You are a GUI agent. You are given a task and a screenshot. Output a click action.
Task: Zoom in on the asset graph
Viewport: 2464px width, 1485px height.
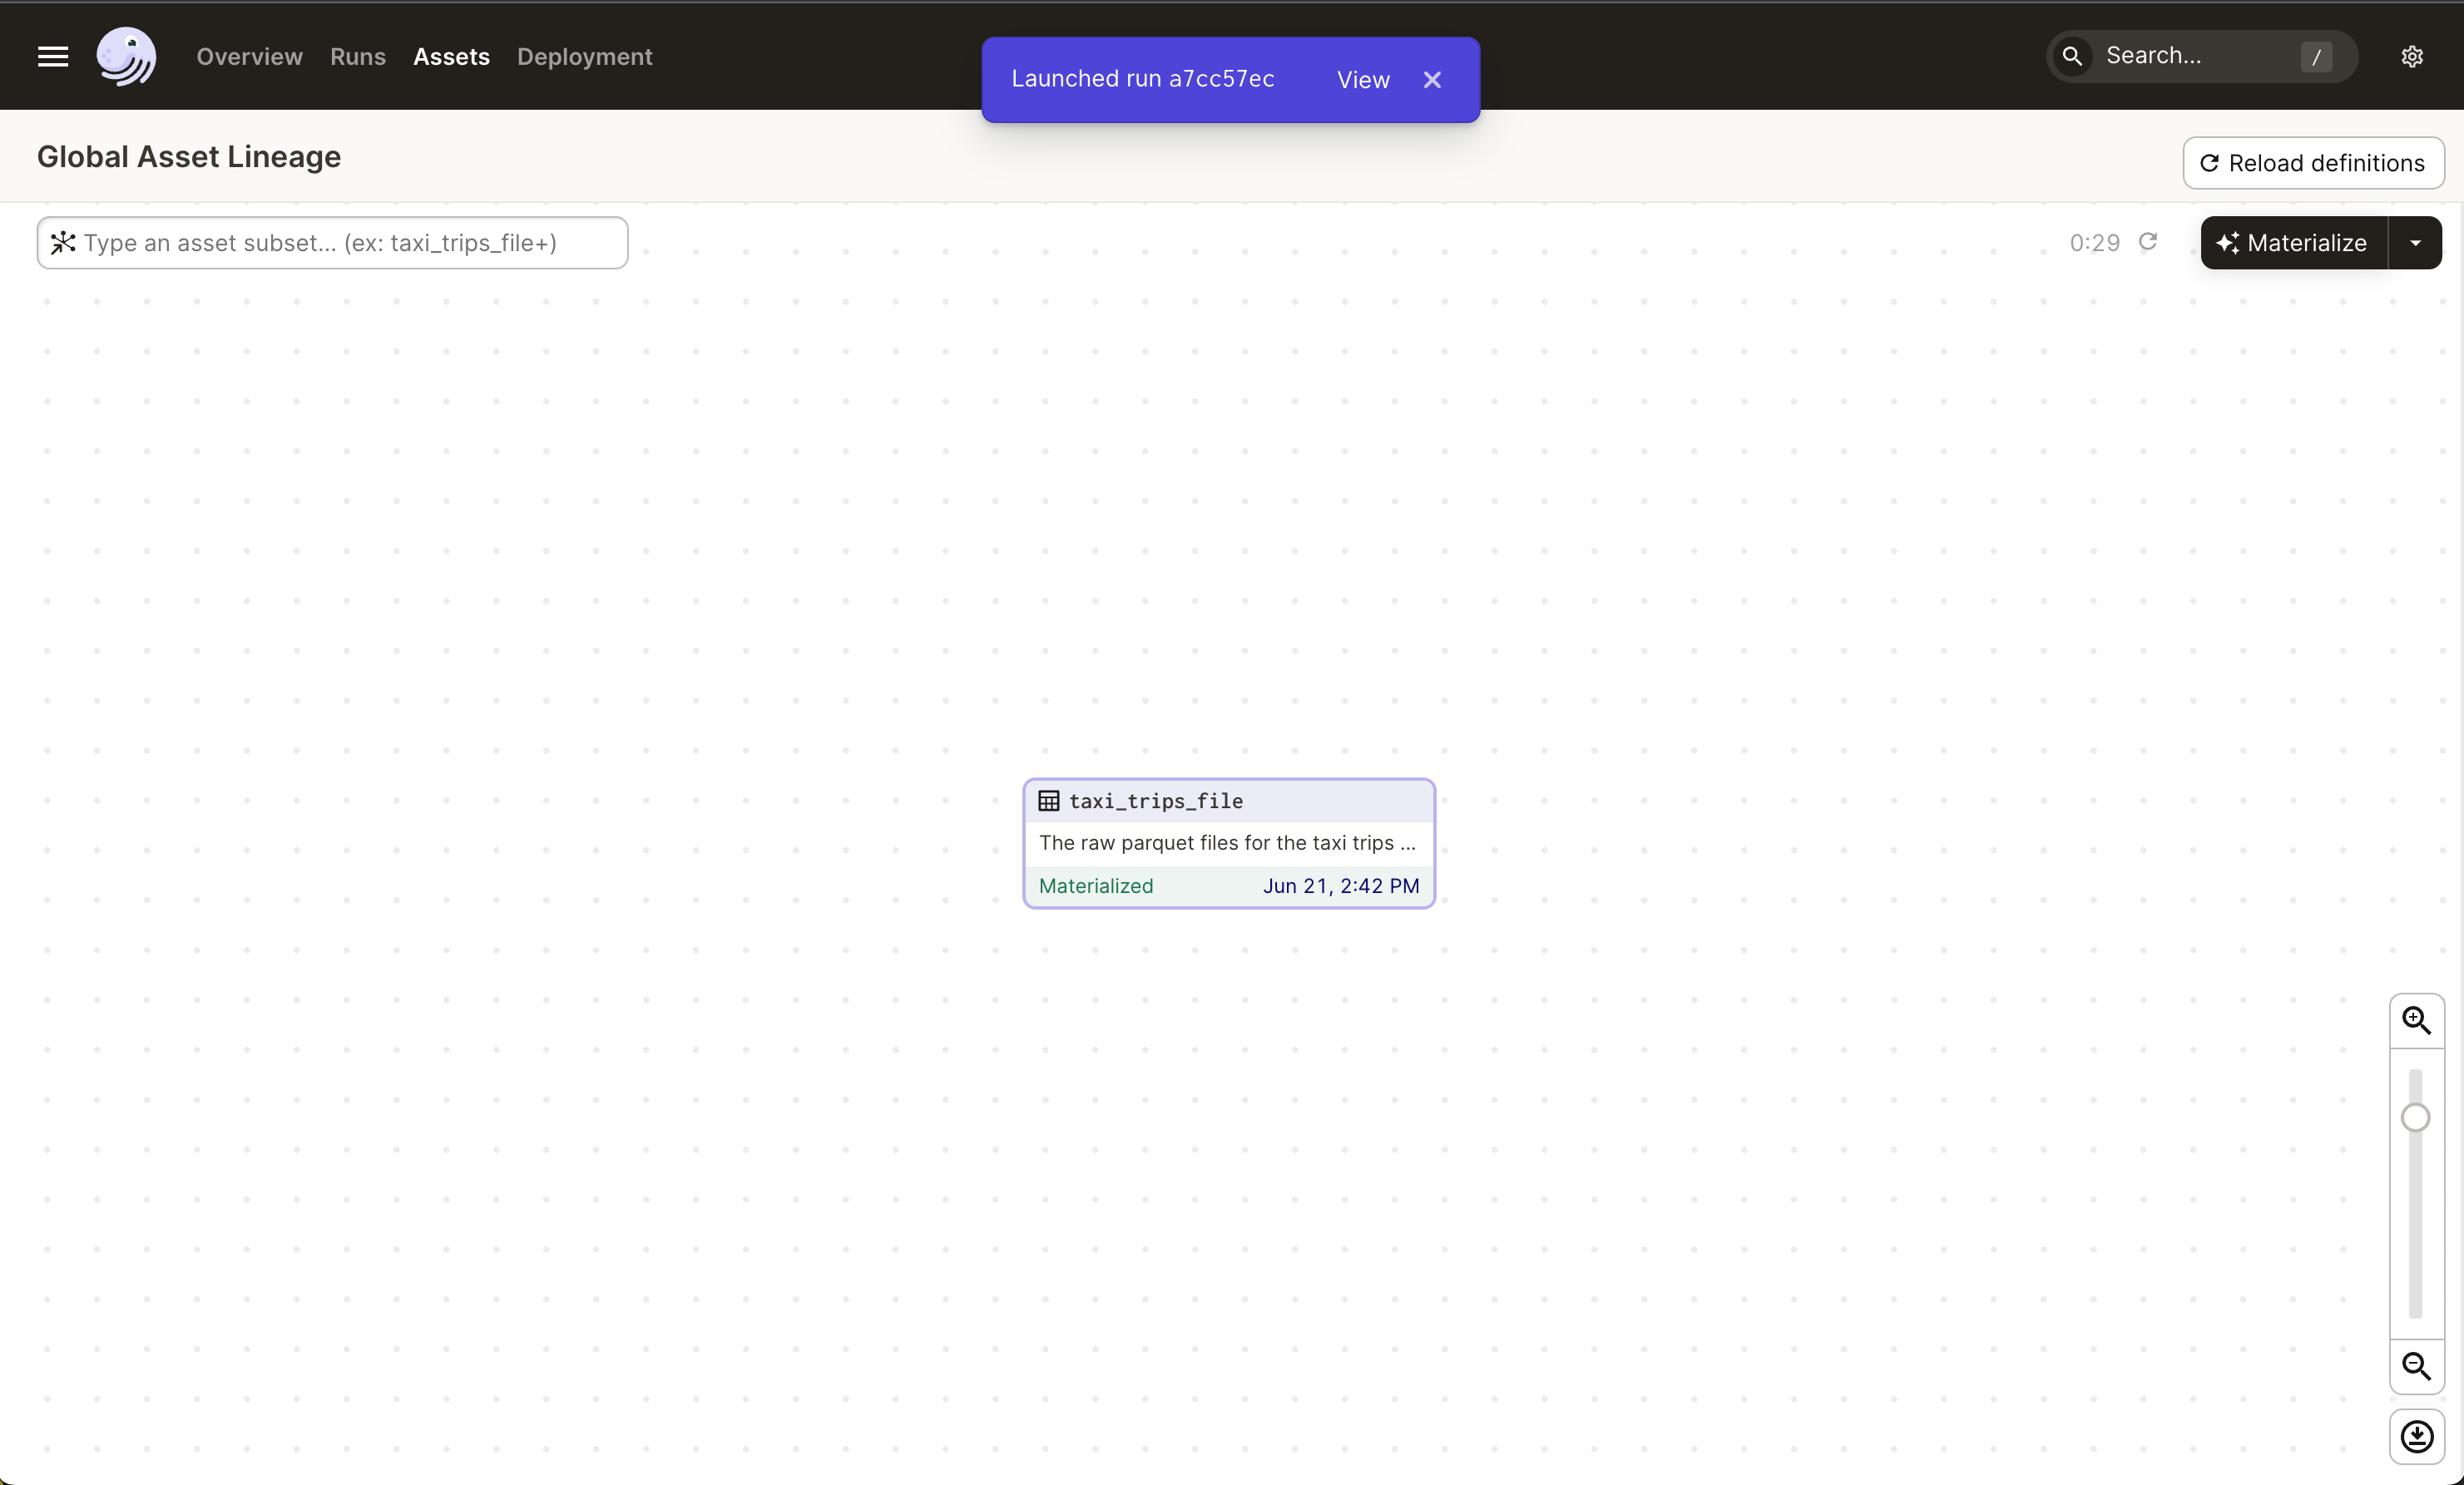pyautogui.click(x=2416, y=1020)
